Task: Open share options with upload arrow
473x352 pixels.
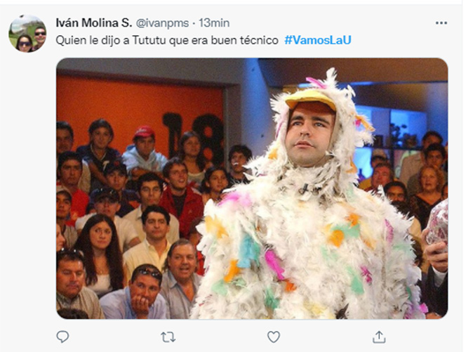Action: point(379,337)
